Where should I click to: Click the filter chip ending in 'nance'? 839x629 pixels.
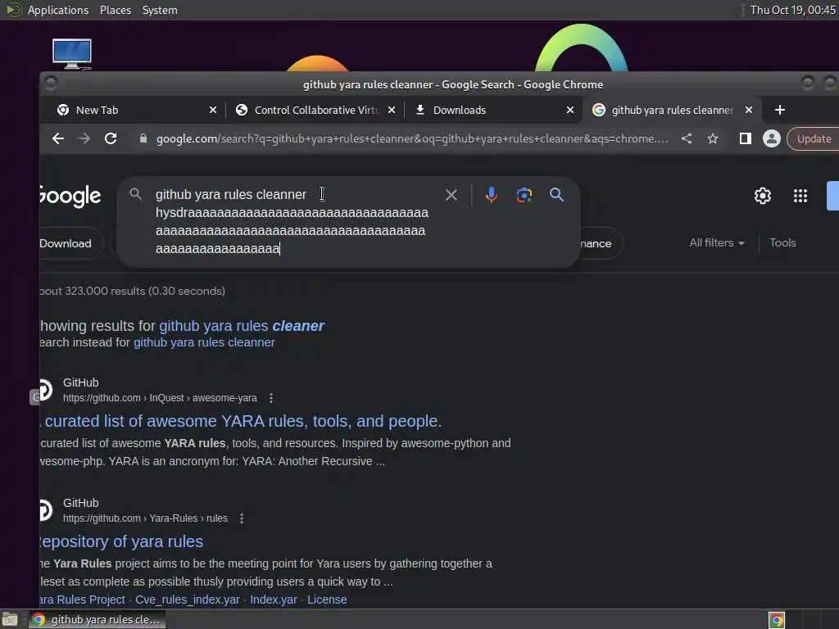coord(601,244)
